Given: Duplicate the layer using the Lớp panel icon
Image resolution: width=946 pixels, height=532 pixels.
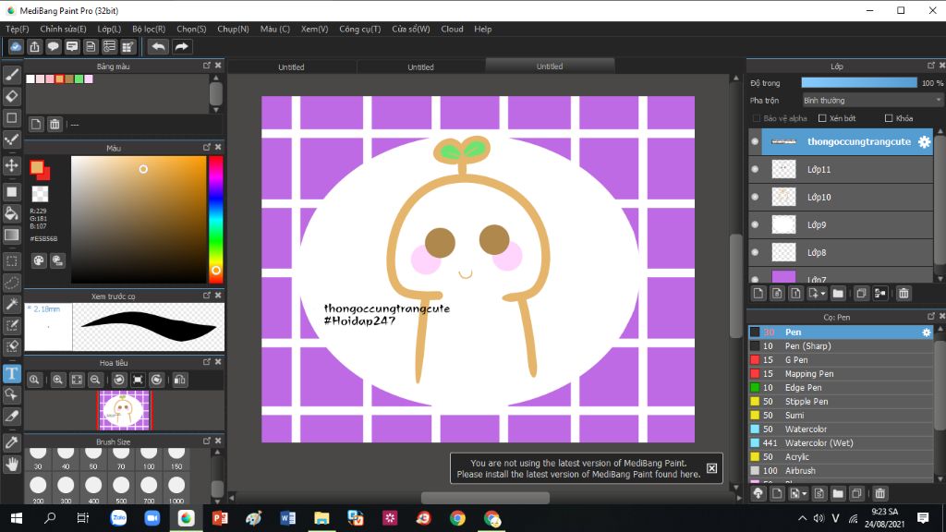Looking at the screenshot, I should (861, 294).
